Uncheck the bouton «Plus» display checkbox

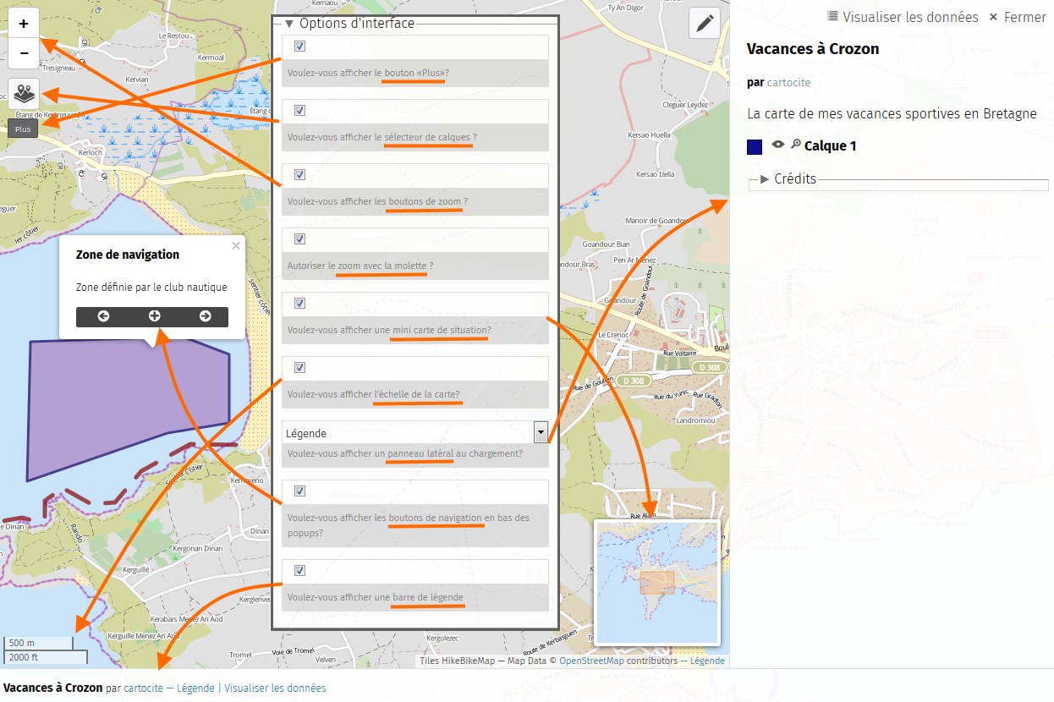[299, 47]
